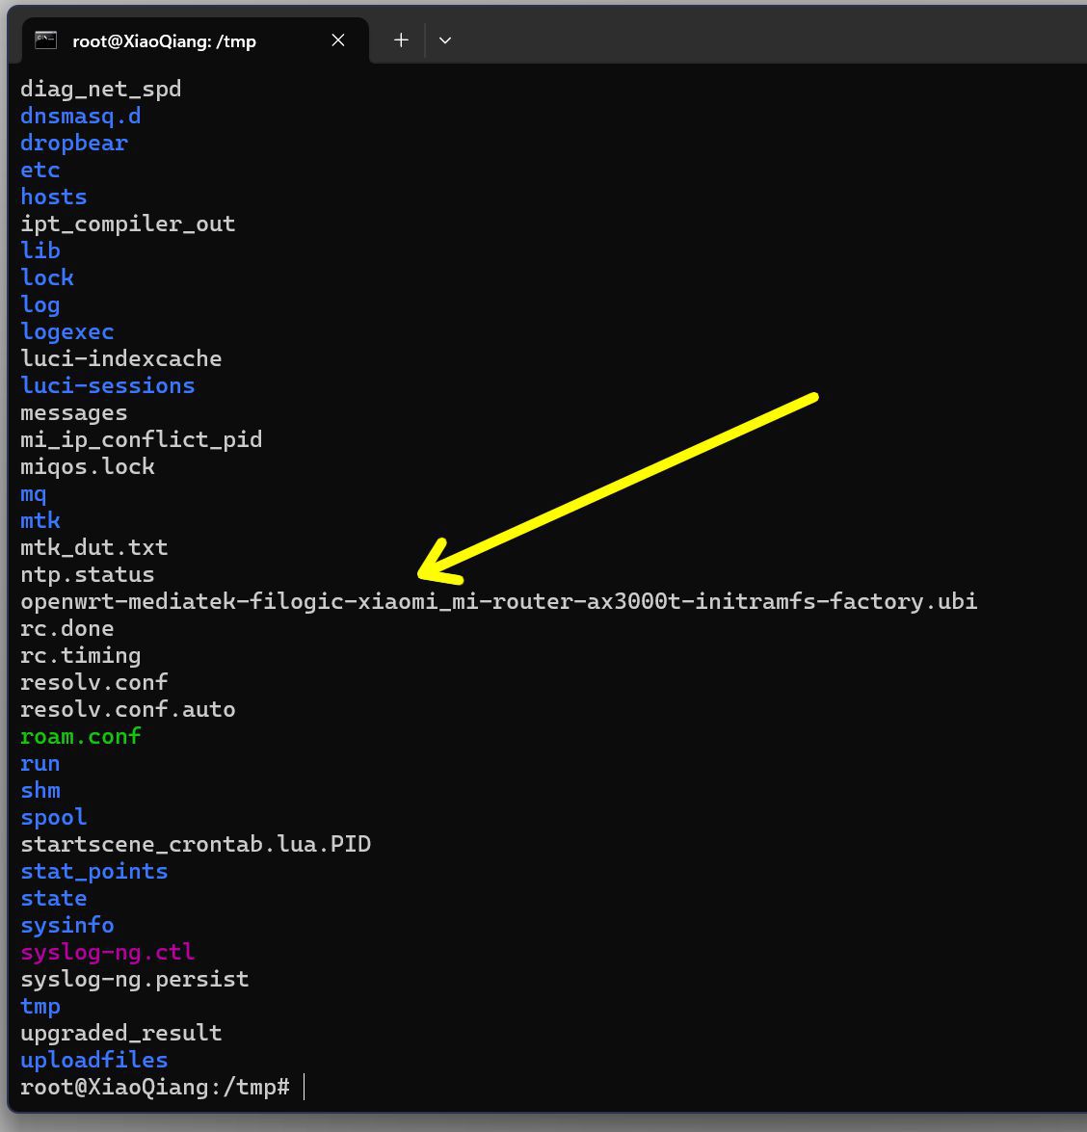Click the messages file name

73,413
